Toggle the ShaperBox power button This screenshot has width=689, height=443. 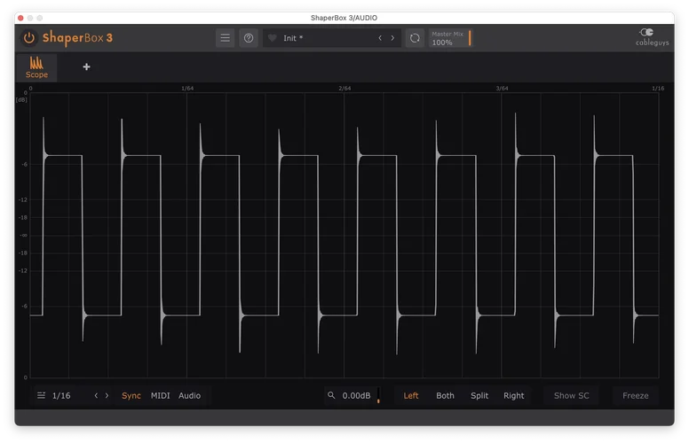click(x=29, y=38)
